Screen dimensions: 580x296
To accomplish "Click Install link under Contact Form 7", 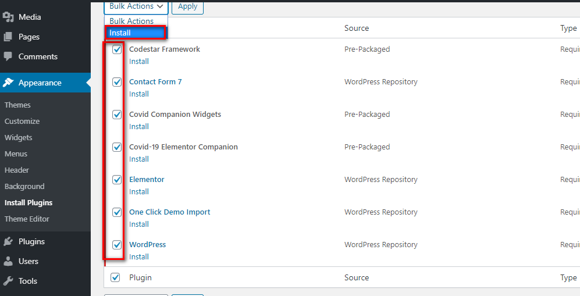I will point(139,94).
